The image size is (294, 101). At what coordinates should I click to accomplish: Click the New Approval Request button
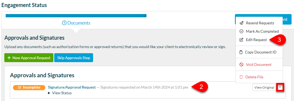tap(29, 58)
